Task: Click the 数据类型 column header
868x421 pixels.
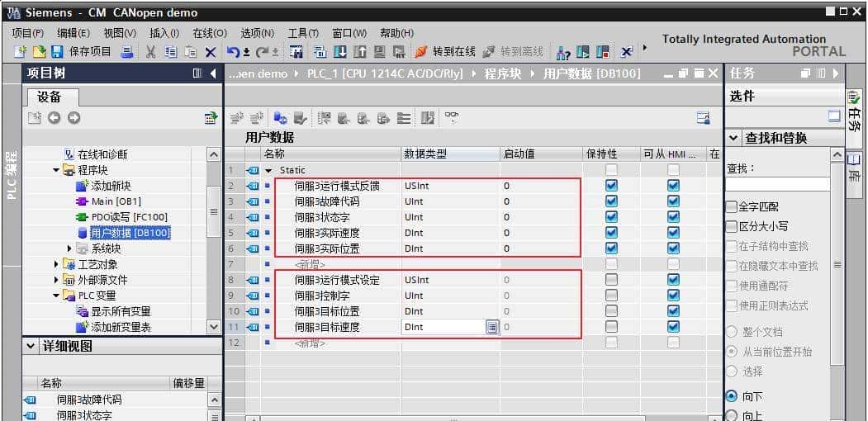Action: [450, 154]
